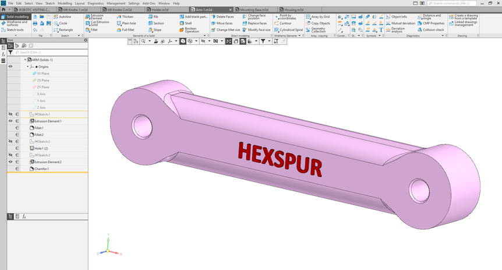Select the XY Plane in tree
Viewport: 502px width, 270px height.
click(41, 73)
